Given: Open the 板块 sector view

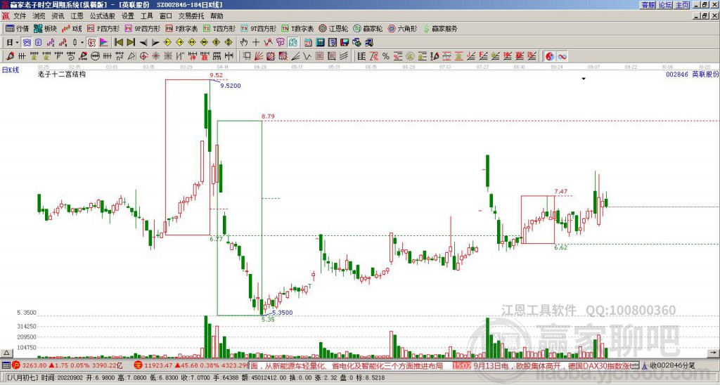Looking at the screenshot, I should click(45, 28).
